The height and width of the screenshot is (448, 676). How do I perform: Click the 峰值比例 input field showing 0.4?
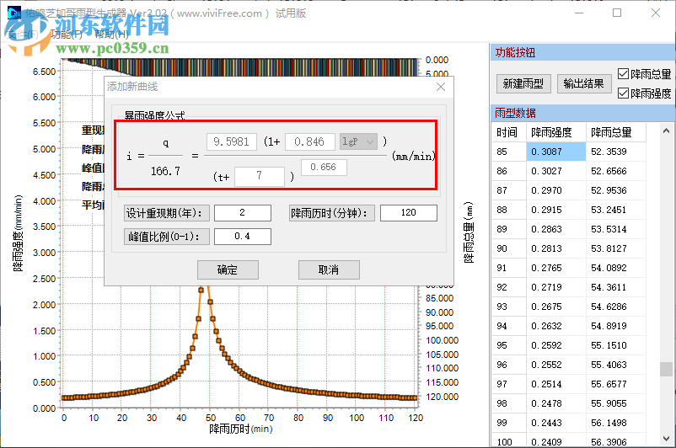(242, 237)
